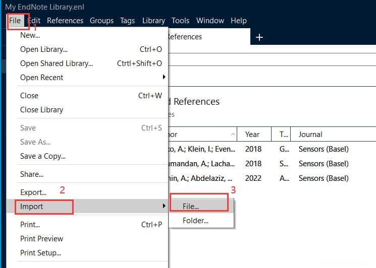Choose Print Preview menu entry
This screenshot has width=376, height=268.
pyautogui.click(x=87, y=239)
